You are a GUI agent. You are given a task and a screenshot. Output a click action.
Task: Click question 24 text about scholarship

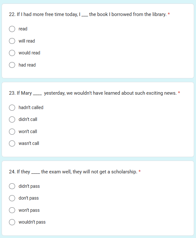point(73,172)
